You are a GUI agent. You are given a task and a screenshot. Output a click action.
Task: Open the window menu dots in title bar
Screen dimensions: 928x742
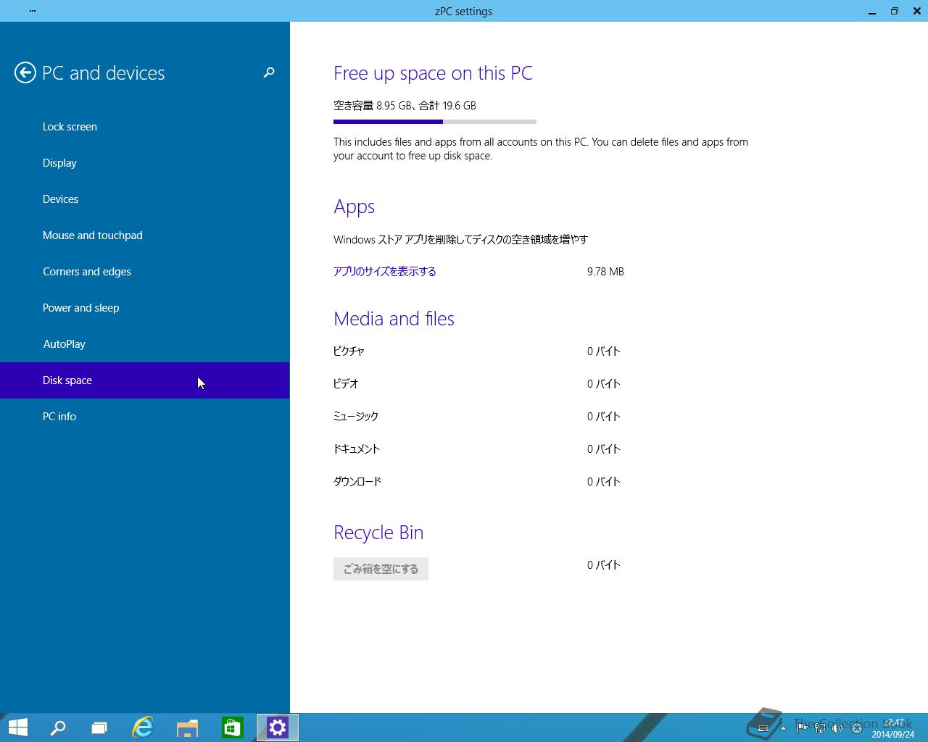[x=33, y=11]
